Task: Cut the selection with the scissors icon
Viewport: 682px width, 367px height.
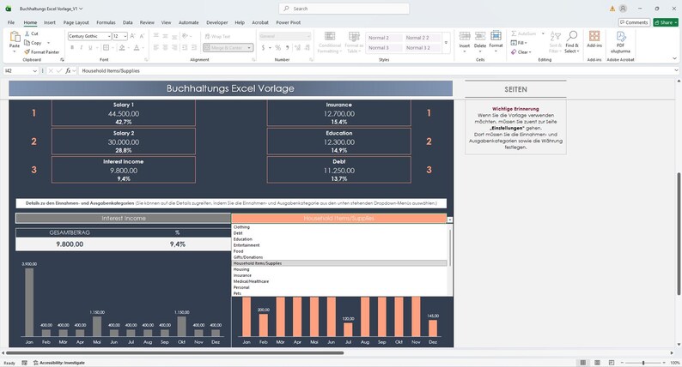Action: [x=27, y=33]
